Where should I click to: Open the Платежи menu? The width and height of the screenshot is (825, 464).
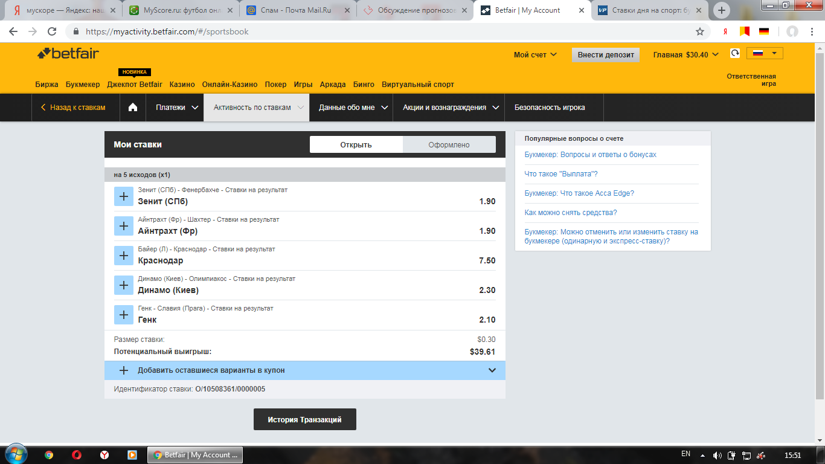click(176, 108)
